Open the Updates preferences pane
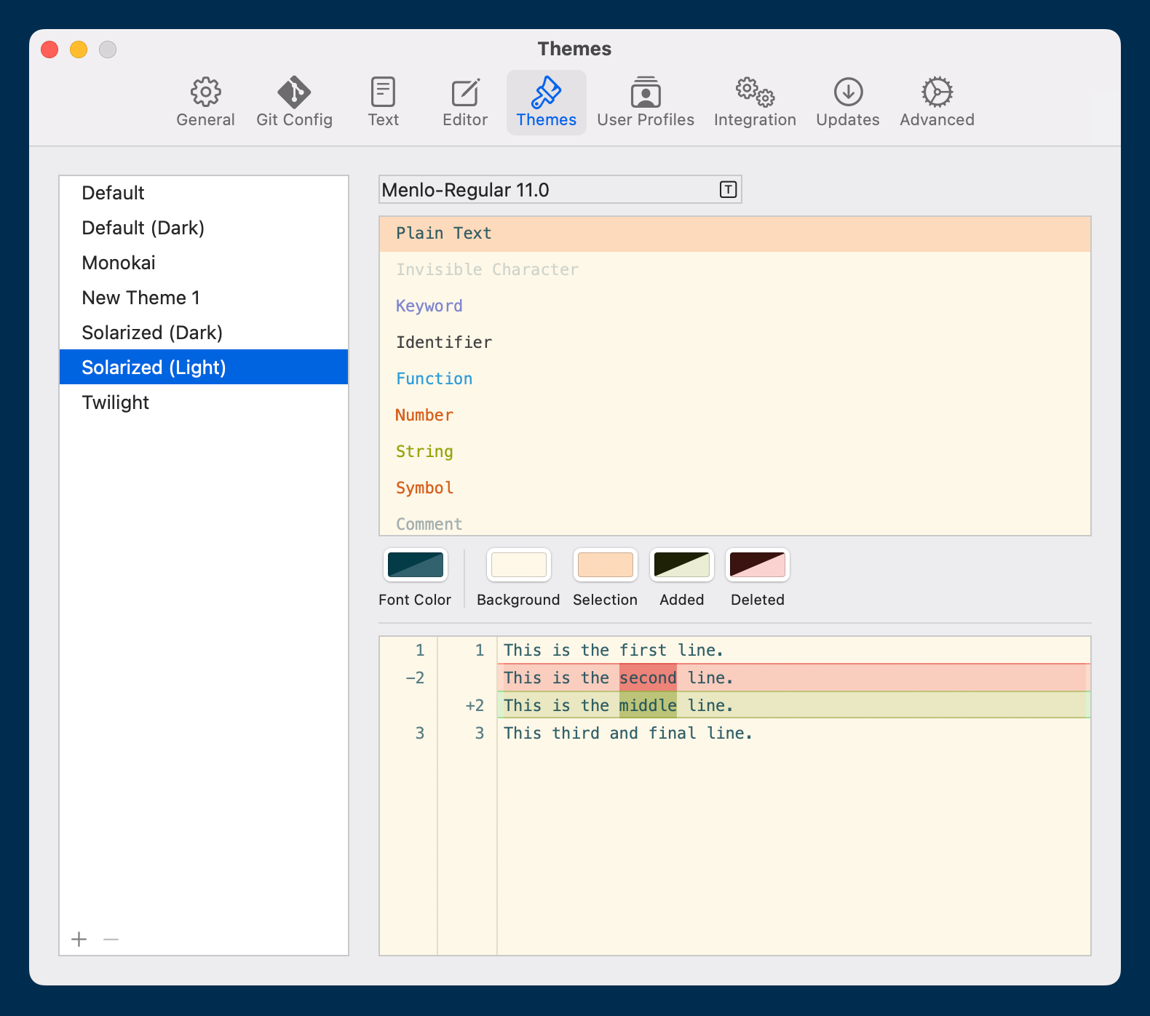This screenshot has width=1150, height=1016. 848,103
